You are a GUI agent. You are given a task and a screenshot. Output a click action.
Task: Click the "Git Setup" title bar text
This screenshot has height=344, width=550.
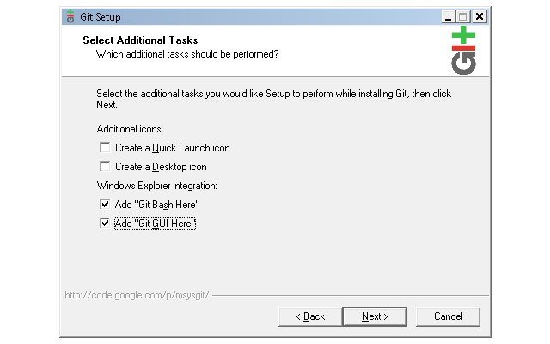click(x=101, y=17)
